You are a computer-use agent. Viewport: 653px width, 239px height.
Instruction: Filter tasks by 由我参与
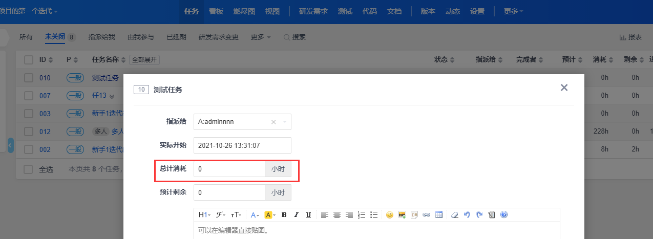click(141, 37)
